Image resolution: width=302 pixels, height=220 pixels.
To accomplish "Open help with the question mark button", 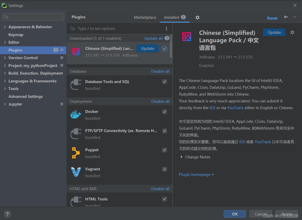I will click(x=7, y=214).
